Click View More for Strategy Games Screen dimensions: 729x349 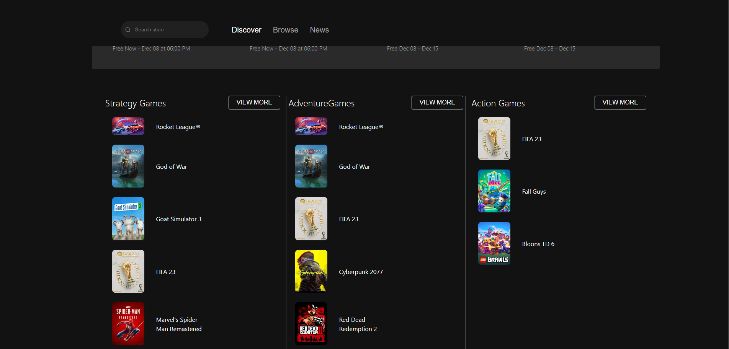click(254, 103)
